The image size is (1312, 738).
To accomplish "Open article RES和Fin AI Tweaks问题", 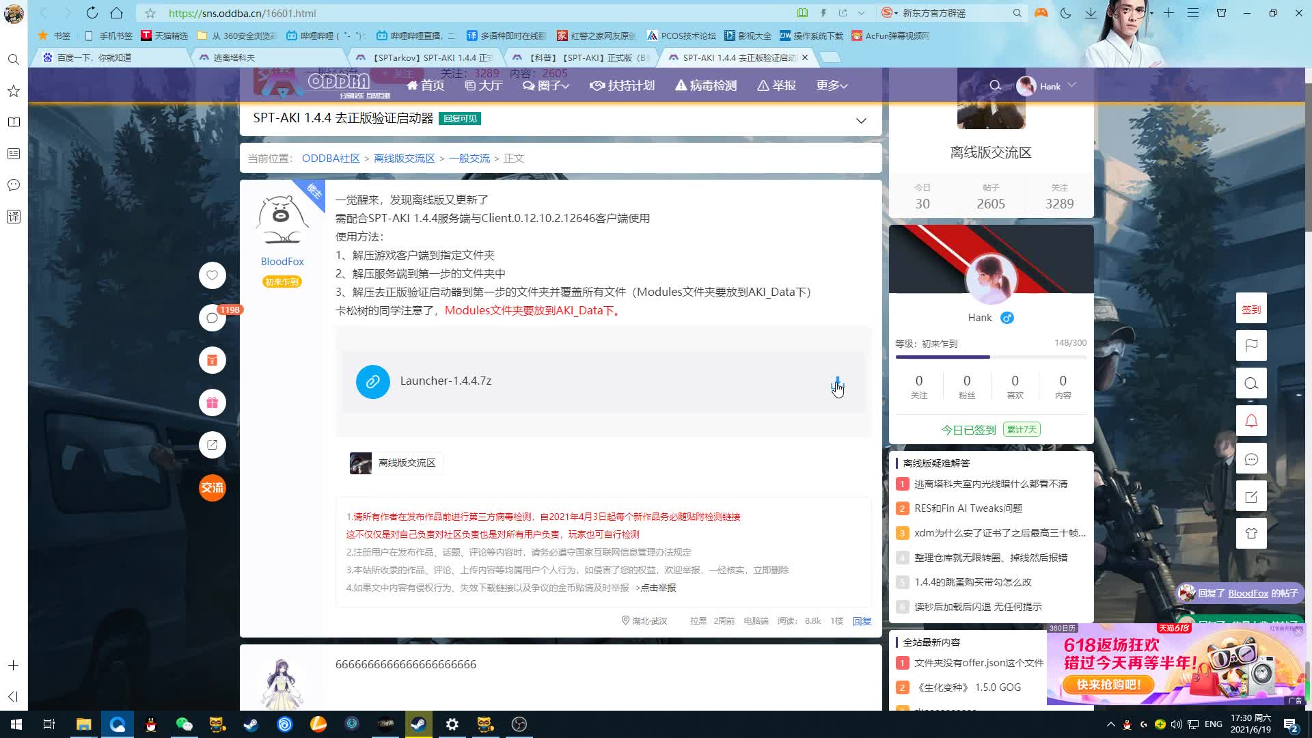I will click(x=968, y=508).
